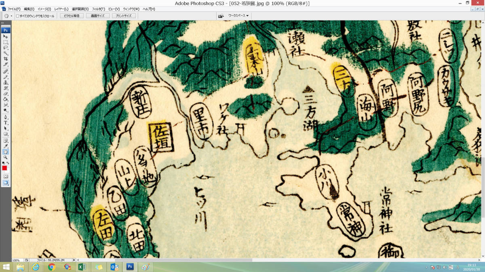Open the イメージ(I) menu
The width and height of the screenshot is (485, 272).
click(x=44, y=9)
